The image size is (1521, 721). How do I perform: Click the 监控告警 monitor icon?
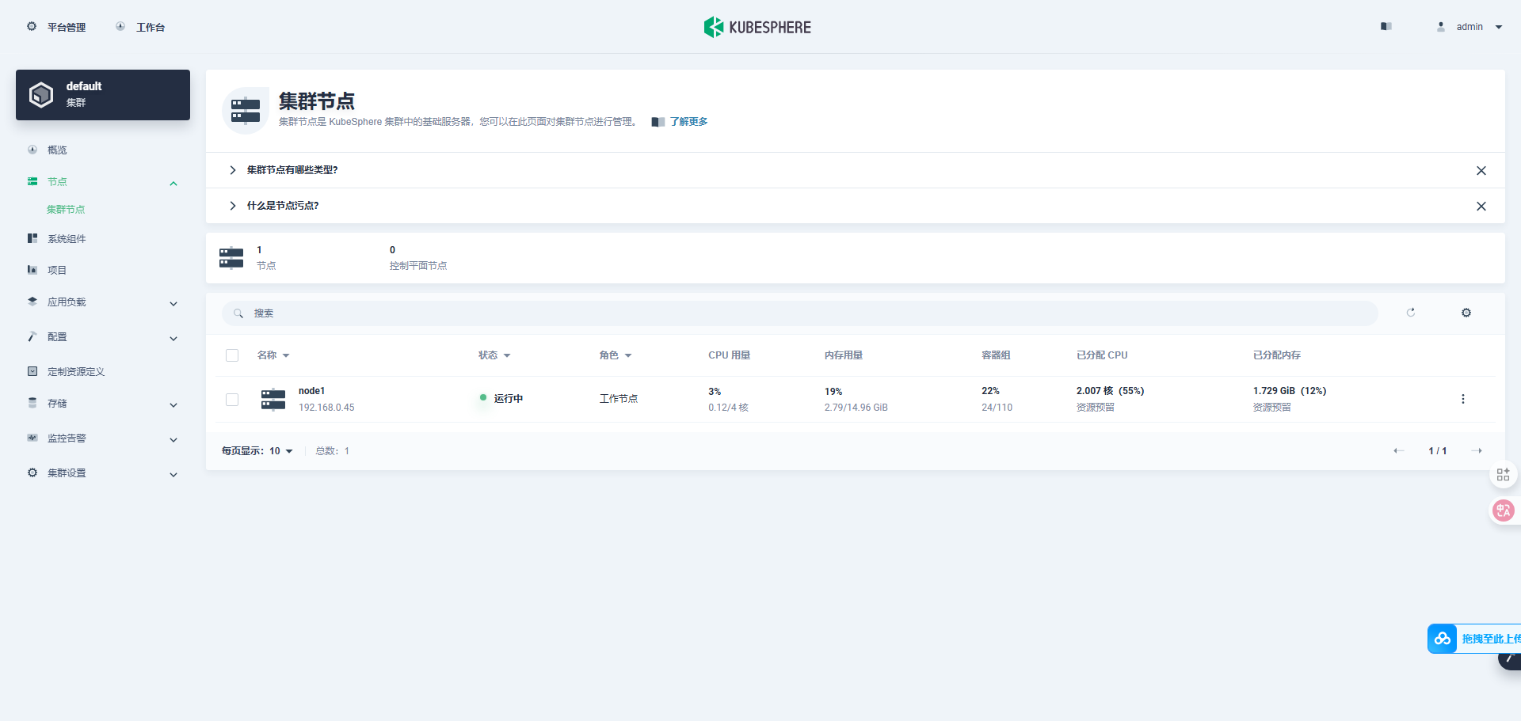pyautogui.click(x=32, y=438)
